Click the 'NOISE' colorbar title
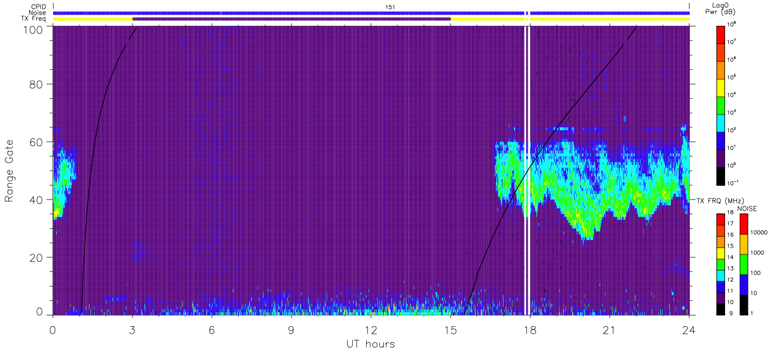The width and height of the screenshot is (775, 357). click(748, 208)
